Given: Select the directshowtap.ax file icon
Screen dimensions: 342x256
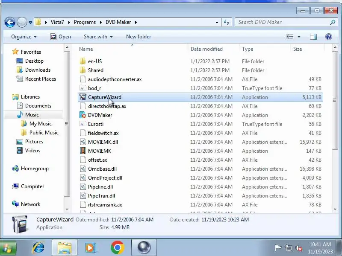Looking at the screenshot, I should 83,106.
